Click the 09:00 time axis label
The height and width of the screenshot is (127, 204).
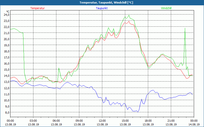point(79,121)
